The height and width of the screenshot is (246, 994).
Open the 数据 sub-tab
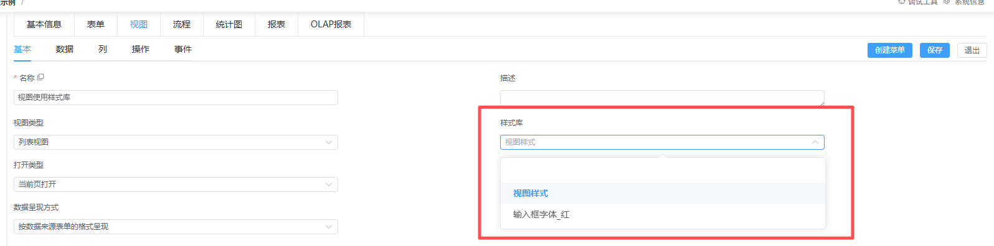coord(65,49)
